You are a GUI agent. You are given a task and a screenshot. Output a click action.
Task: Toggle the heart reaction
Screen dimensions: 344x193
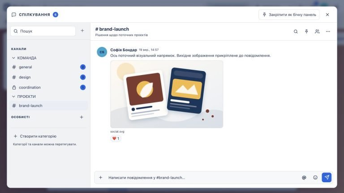pos(116,138)
